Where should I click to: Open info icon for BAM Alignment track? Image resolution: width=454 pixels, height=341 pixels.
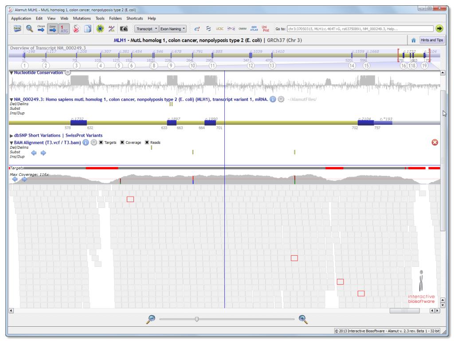pyautogui.click(x=86, y=143)
